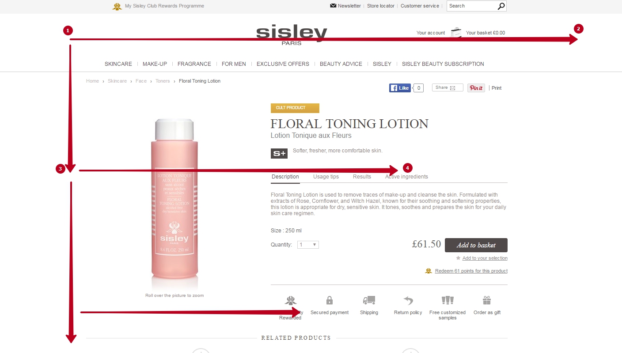Switch to the Usage tips tab

click(x=326, y=177)
